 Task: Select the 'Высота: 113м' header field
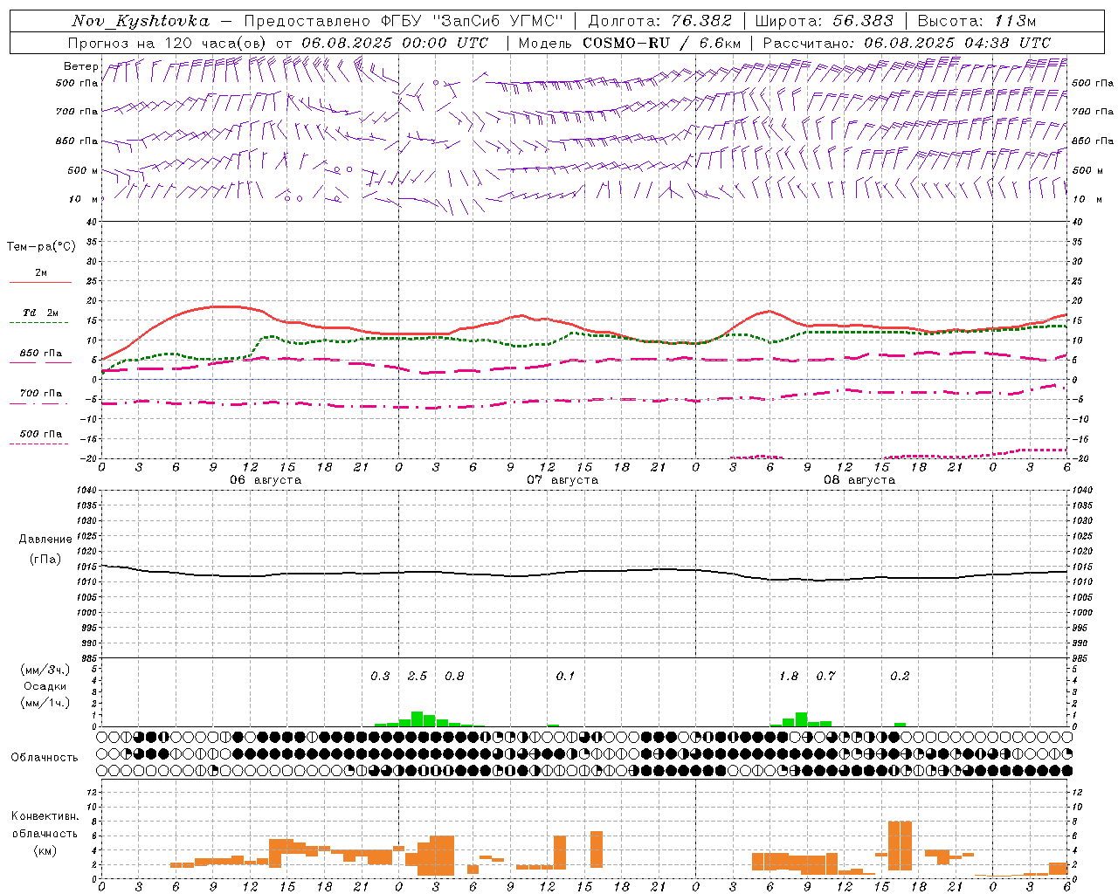pyautogui.click(x=977, y=21)
